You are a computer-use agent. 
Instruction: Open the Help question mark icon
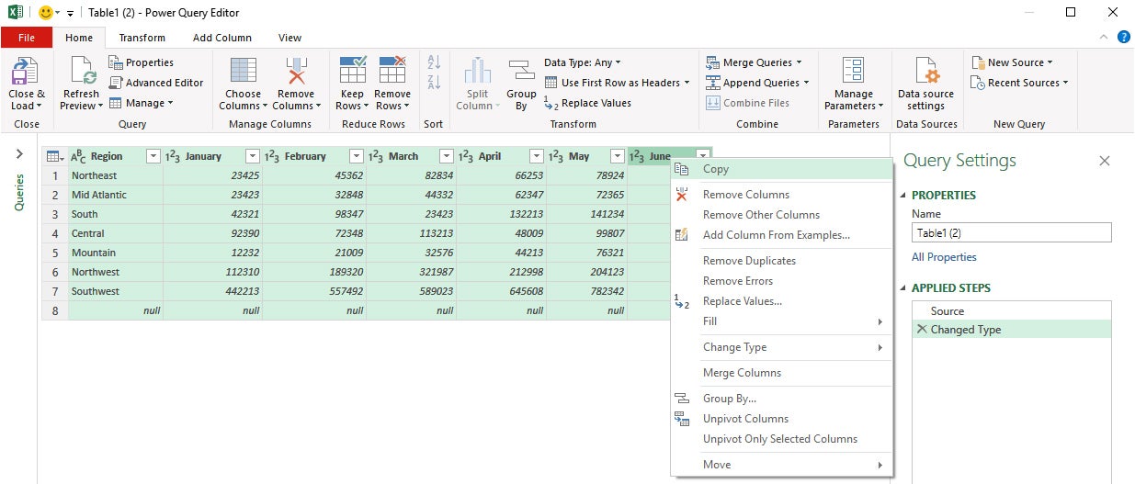click(x=1123, y=38)
